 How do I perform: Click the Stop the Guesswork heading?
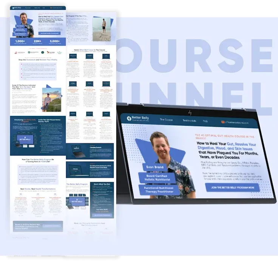(38, 60)
